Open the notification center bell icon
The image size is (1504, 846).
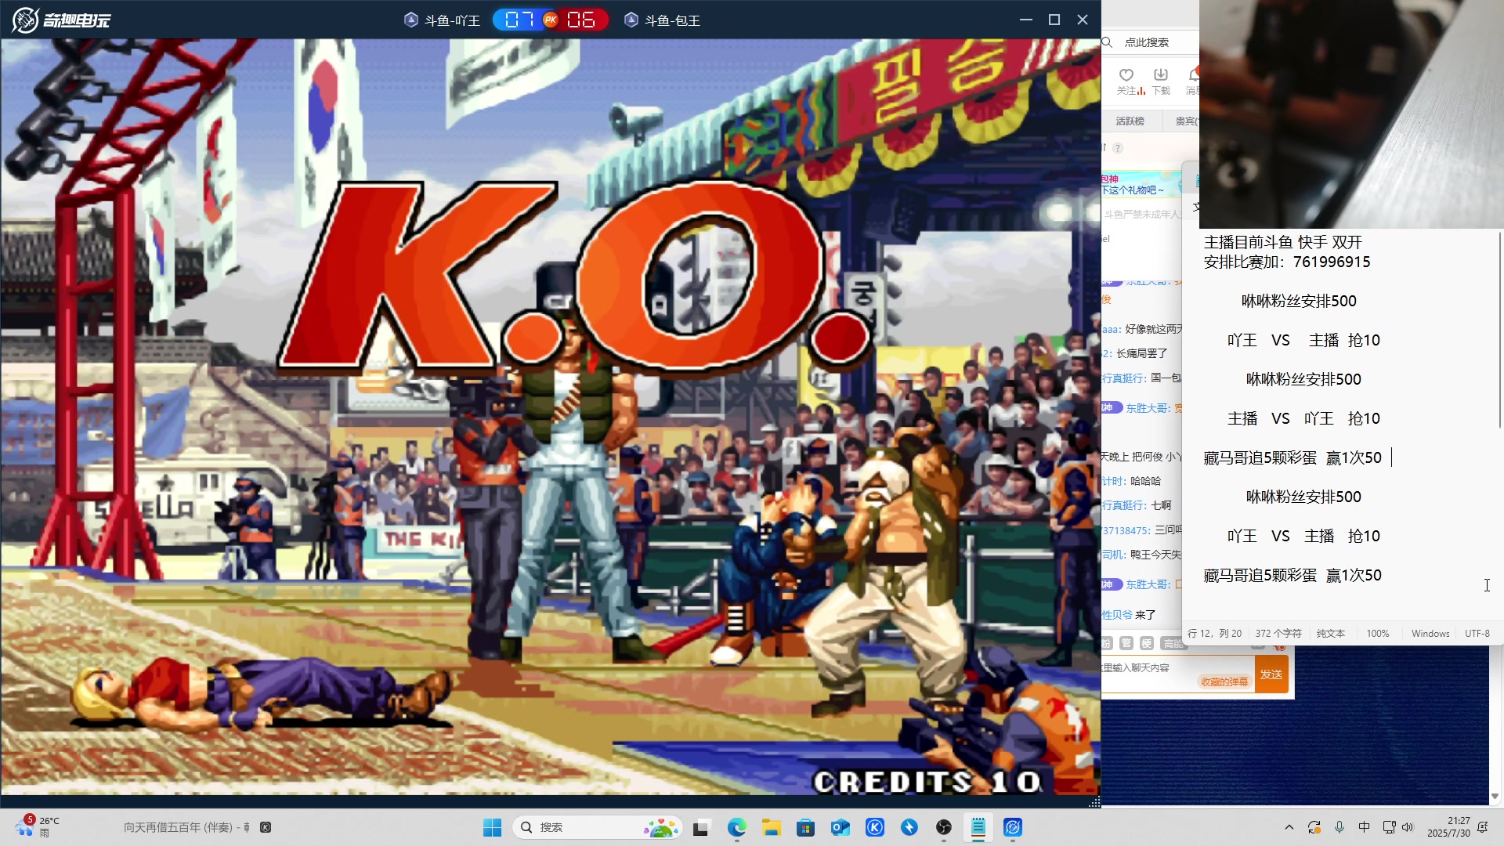pyautogui.click(x=1482, y=827)
